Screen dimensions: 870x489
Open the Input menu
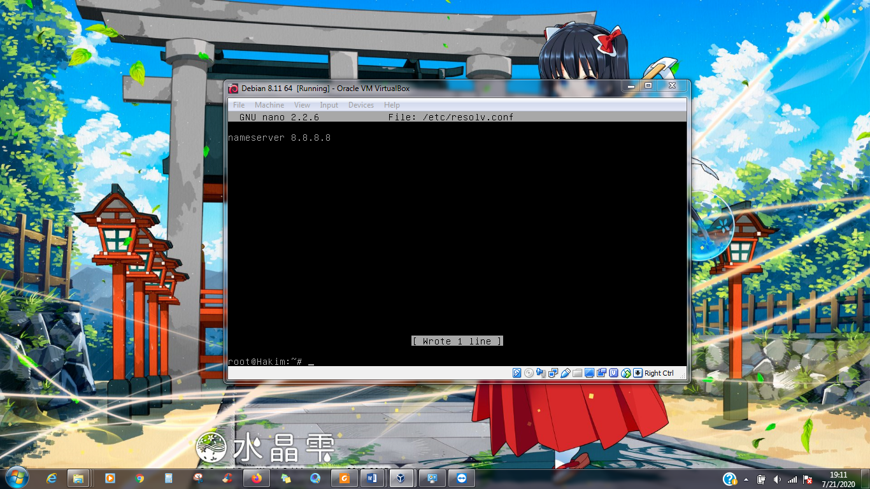coord(329,105)
